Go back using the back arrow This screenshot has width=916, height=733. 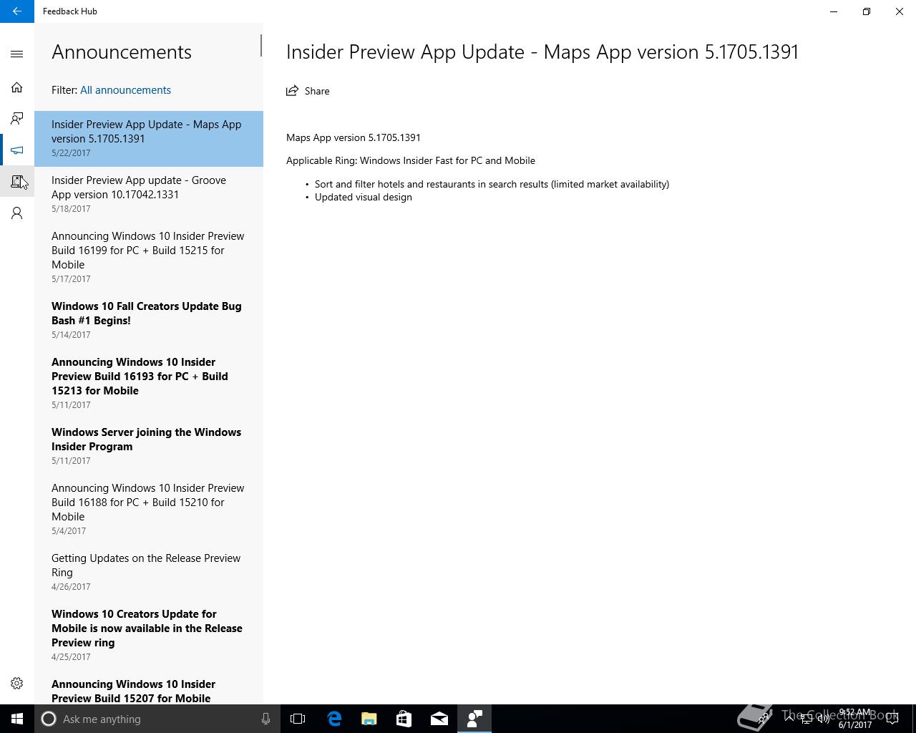(17, 11)
